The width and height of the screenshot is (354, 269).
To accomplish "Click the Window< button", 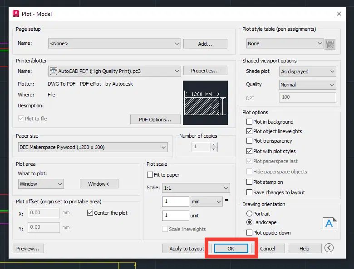I will point(99,184).
